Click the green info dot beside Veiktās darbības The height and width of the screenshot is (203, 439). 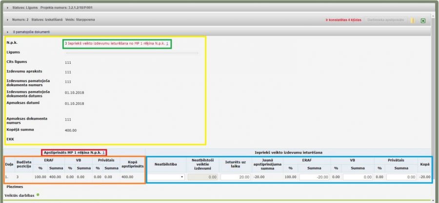(x=38, y=195)
